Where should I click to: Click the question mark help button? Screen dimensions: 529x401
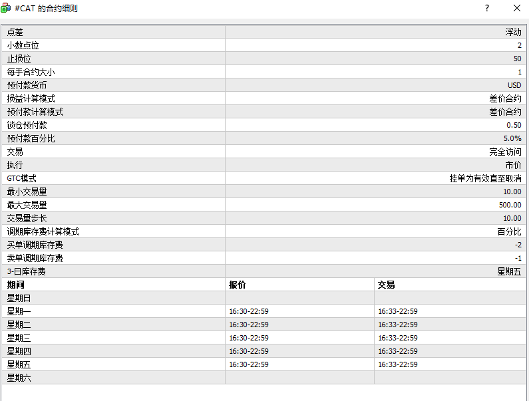click(486, 8)
